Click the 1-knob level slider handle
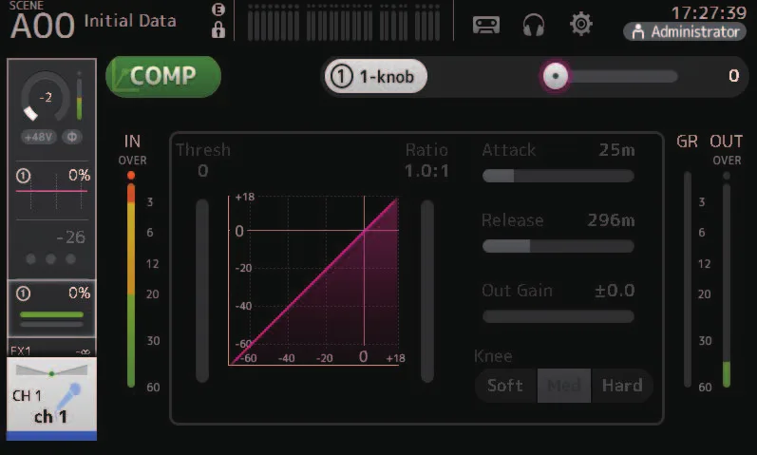Viewport: 757px width, 455px height. coord(556,76)
